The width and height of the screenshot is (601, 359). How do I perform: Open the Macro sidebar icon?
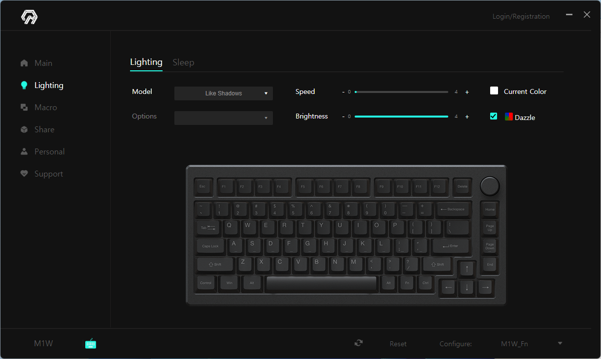pyautogui.click(x=24, y=107)
